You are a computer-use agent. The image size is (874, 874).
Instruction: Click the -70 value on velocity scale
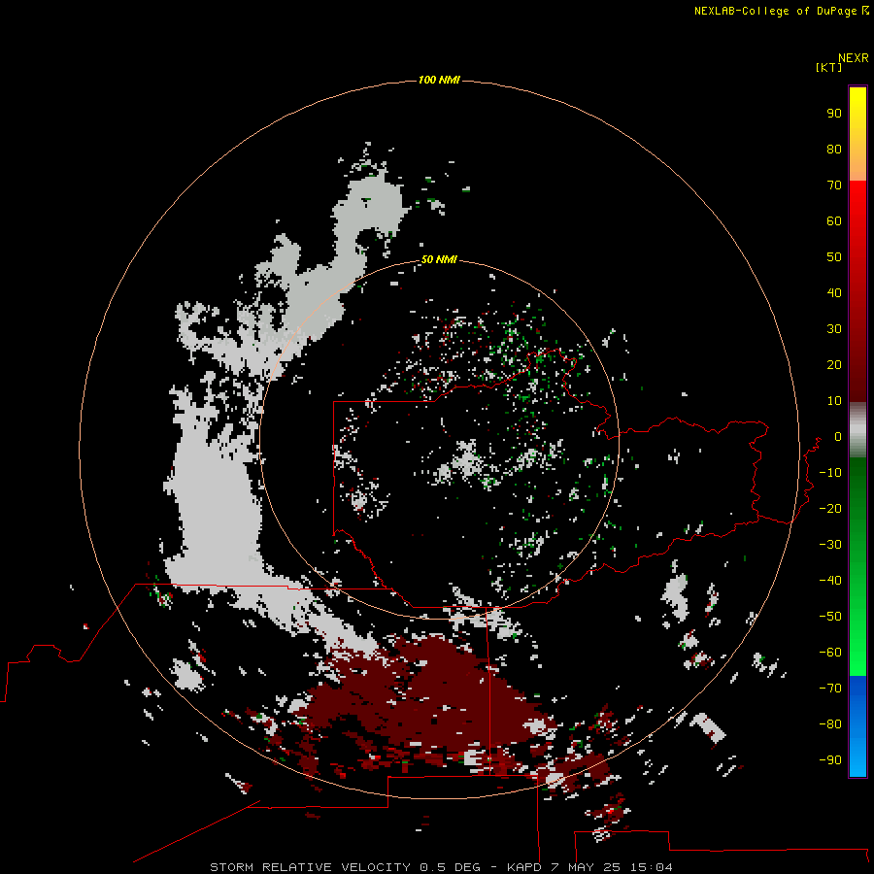pyautogui.click(x=830, y=688)
